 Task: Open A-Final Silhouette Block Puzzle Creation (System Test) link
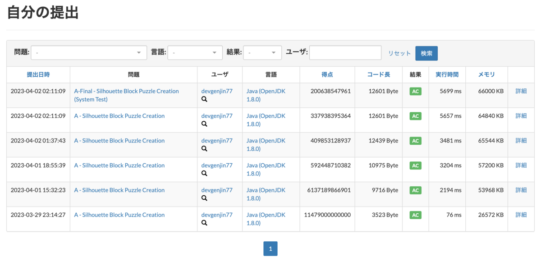[126, 95]
